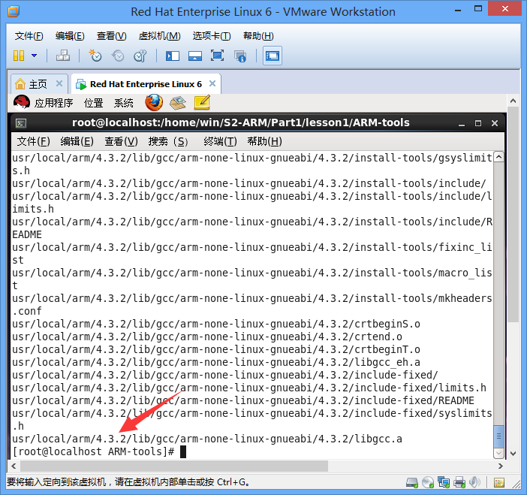The height and width of the screenshot is (495, 527).
Task: Open the power options dropdown arrow
Action: tap(34, 56)
